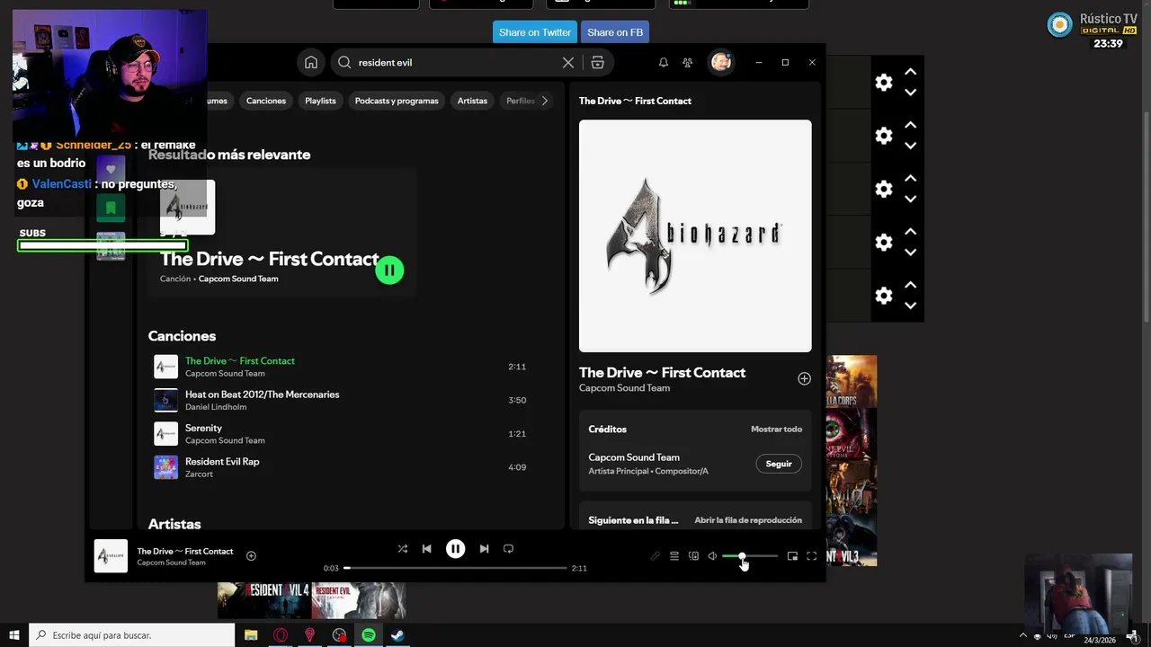Show next filter chips with right chevron
Screen dimensions: 1151x647
tap(544, 101)
